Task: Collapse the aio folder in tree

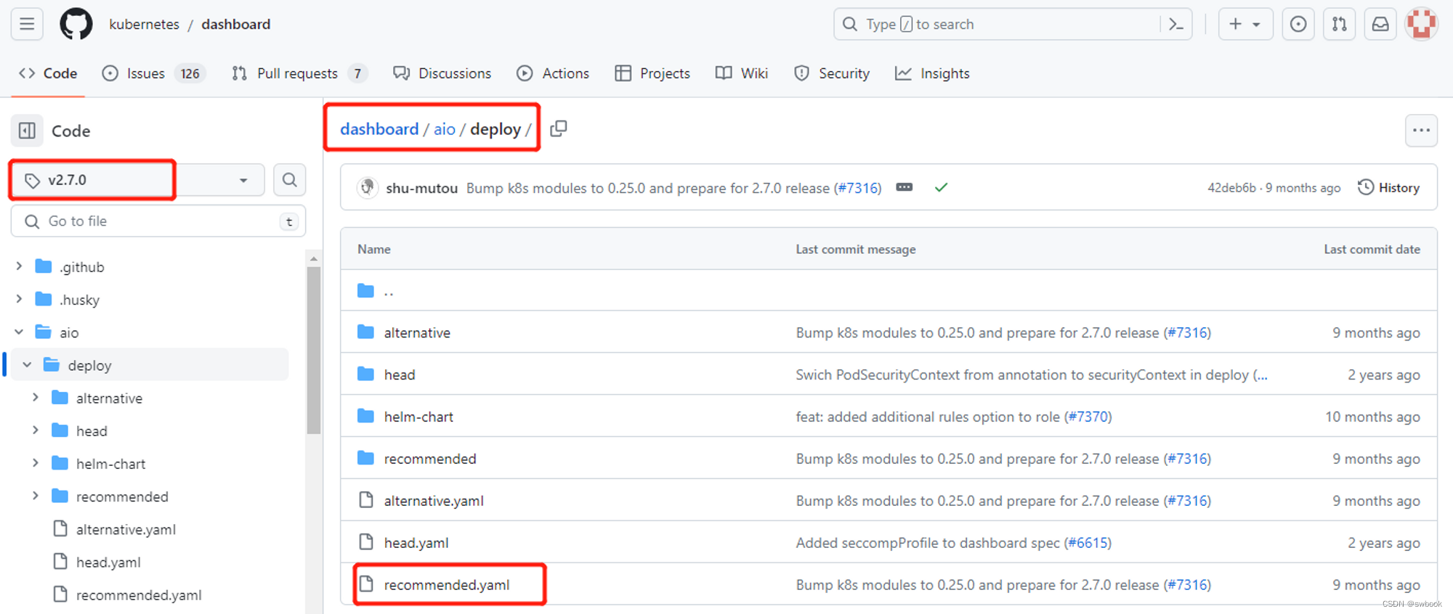Action: click(x=19, y=332)
